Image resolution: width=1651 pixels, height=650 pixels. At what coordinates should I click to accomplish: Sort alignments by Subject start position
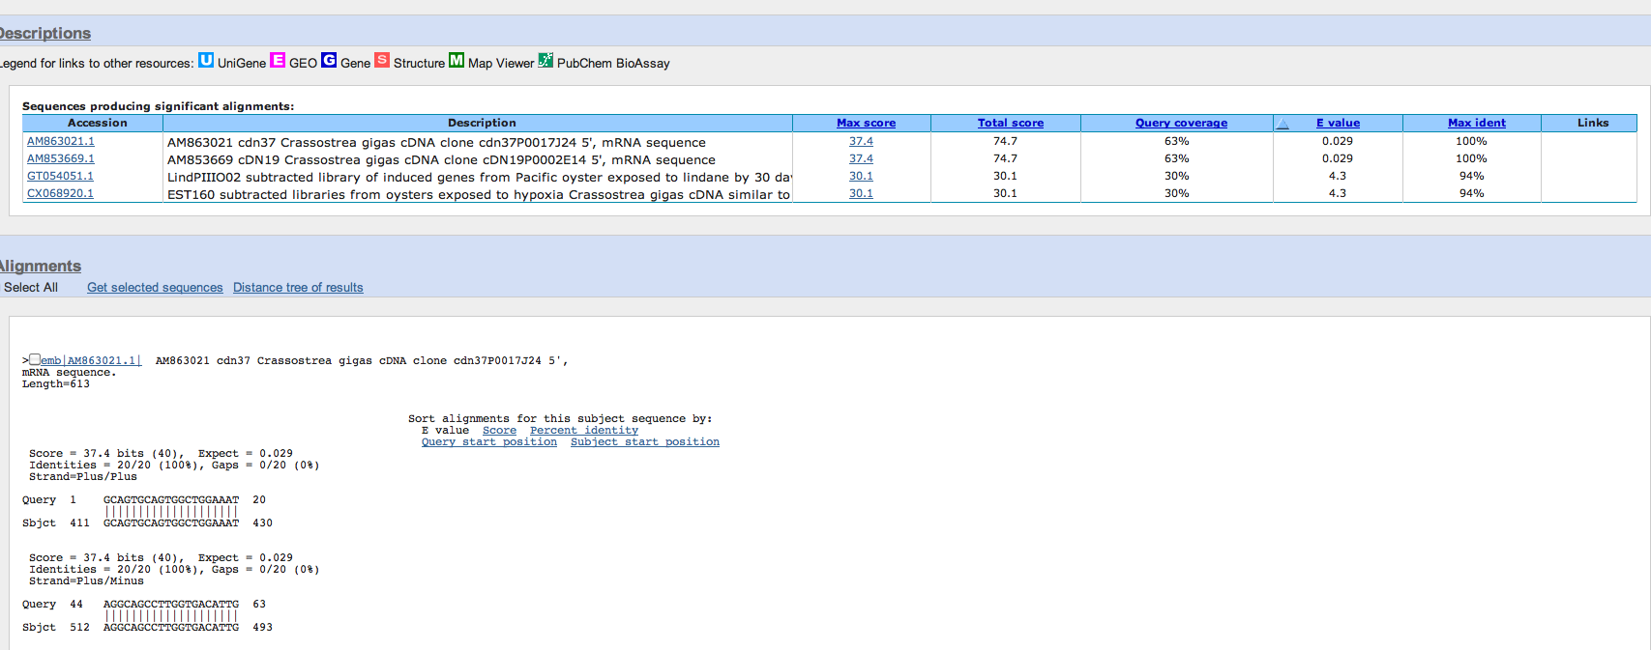644,442
